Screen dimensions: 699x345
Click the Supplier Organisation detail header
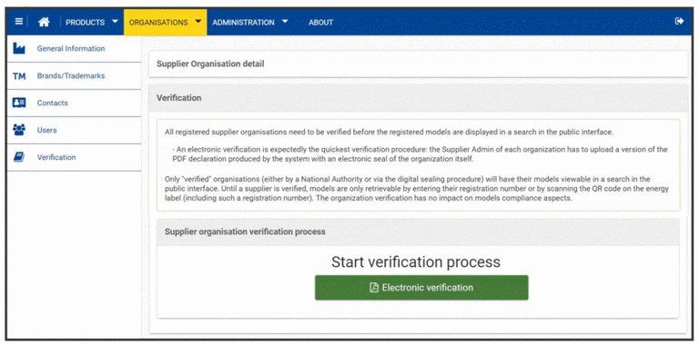coord(418,64)
